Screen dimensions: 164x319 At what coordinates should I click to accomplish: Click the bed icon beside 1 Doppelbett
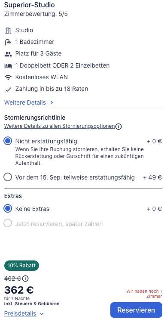pyautogui.click(x=8, y=66)
